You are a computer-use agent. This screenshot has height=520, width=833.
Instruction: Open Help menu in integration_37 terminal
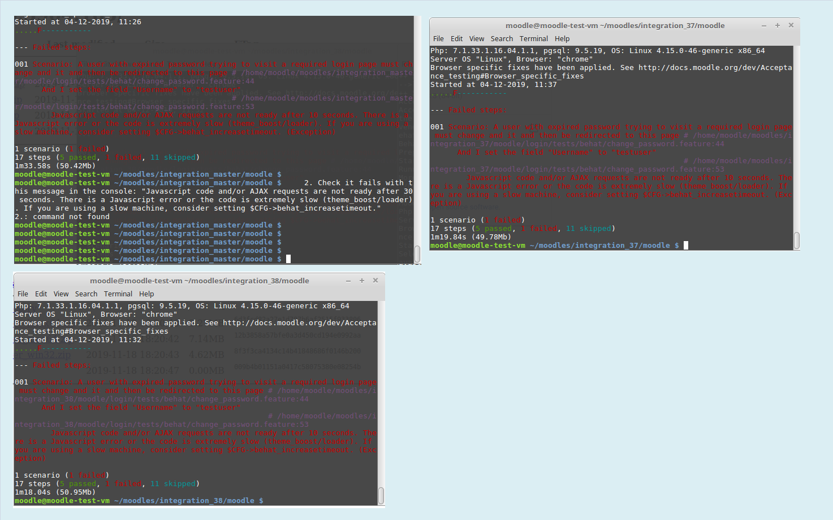pos(562,39)
